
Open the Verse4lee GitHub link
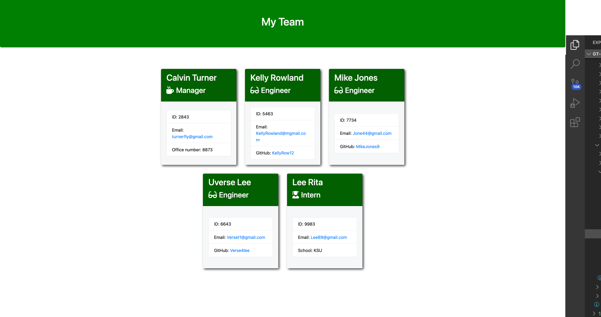point(240,250)
